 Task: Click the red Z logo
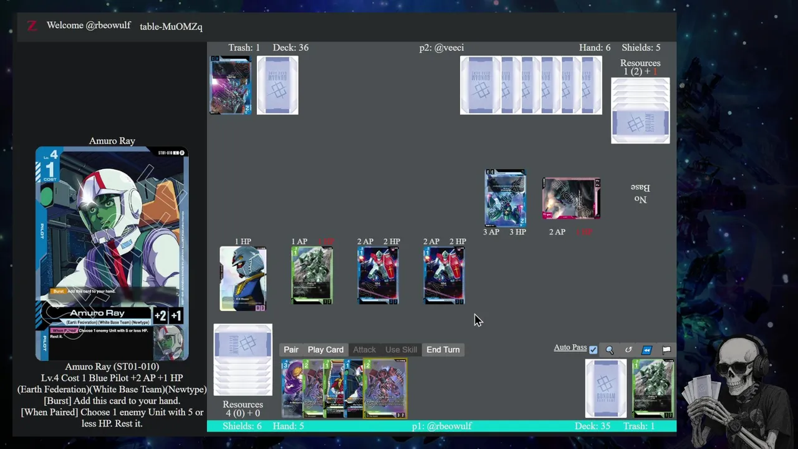click(32, 26)
